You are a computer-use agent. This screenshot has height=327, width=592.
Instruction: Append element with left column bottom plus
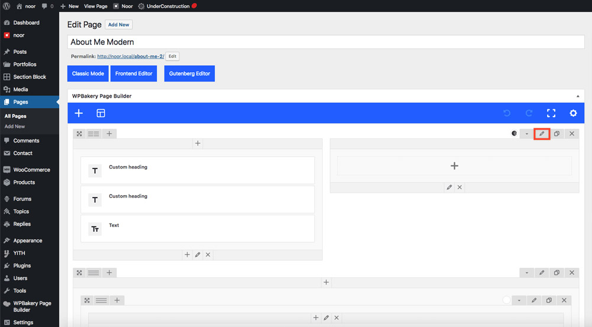coord(187,255)
